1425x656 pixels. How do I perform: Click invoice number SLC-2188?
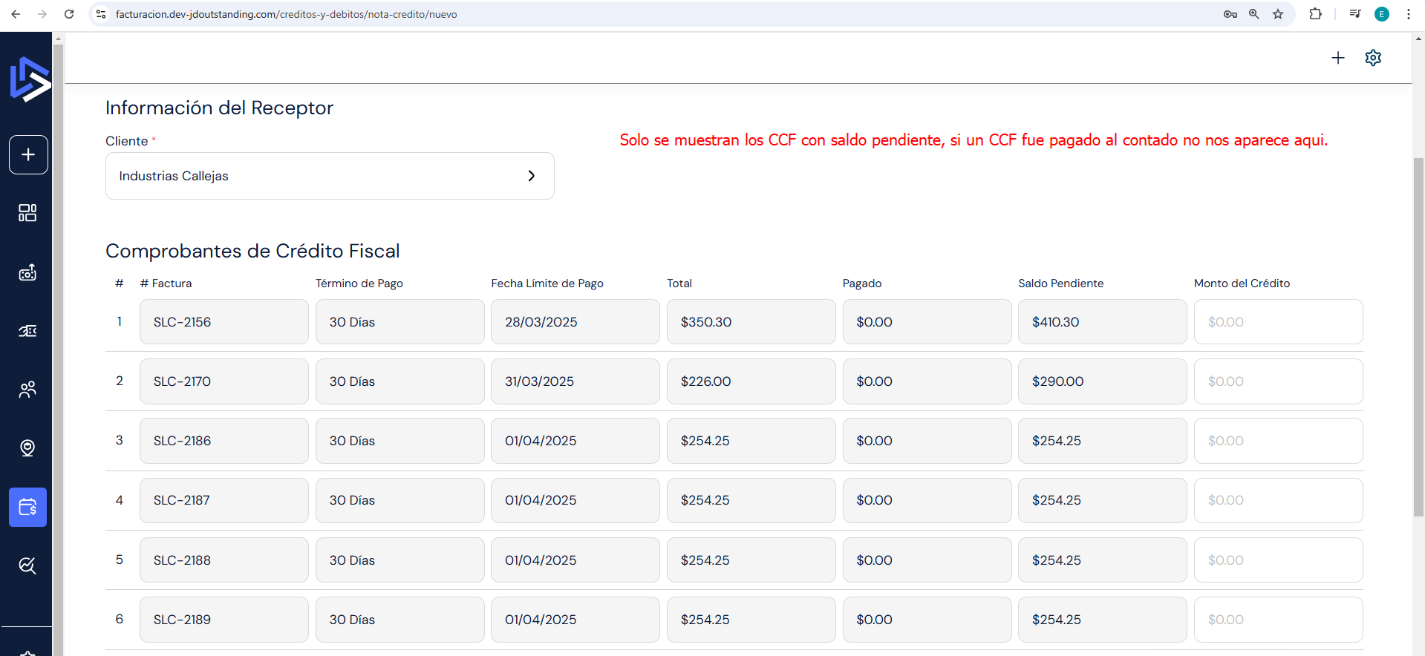(x=224, y=560)
